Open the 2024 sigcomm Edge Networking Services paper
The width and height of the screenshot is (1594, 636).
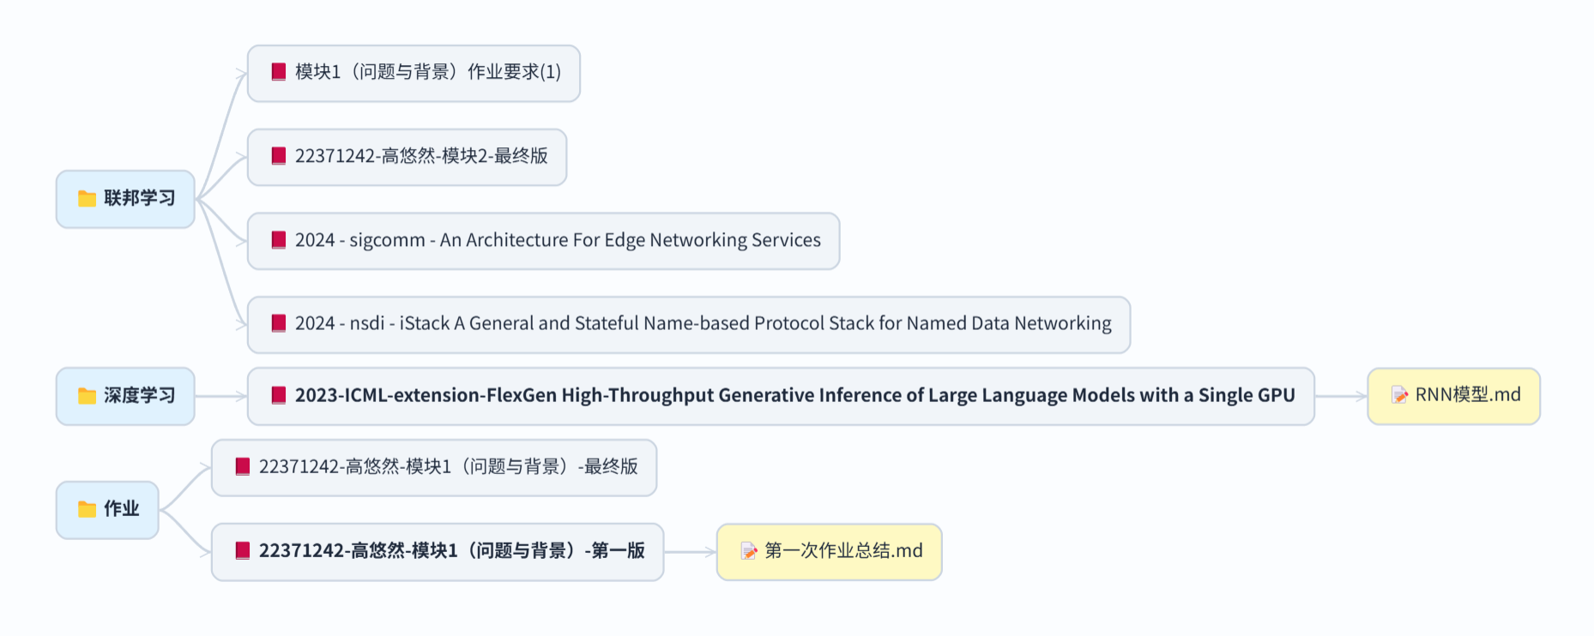558,240
